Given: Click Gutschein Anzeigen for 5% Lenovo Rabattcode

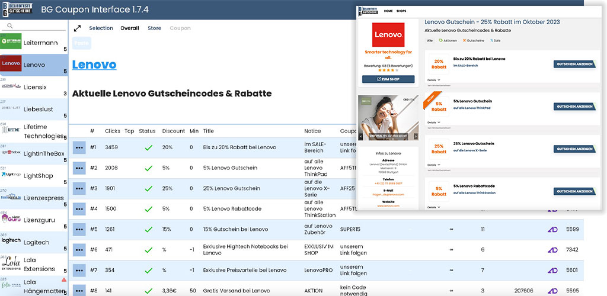Looking at the screenshot, I should pyautogui.click(x=574, y=191).
